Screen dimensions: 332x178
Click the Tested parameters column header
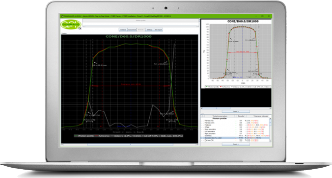pos(220,116)
